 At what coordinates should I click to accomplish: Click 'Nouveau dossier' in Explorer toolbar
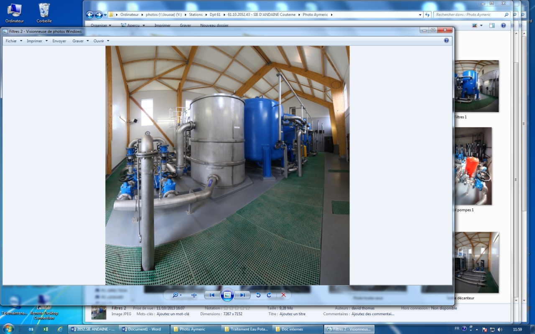pos(214,25)
